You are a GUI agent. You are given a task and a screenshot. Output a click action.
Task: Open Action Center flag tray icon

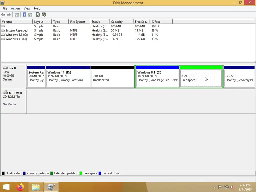tap(220, 187)
